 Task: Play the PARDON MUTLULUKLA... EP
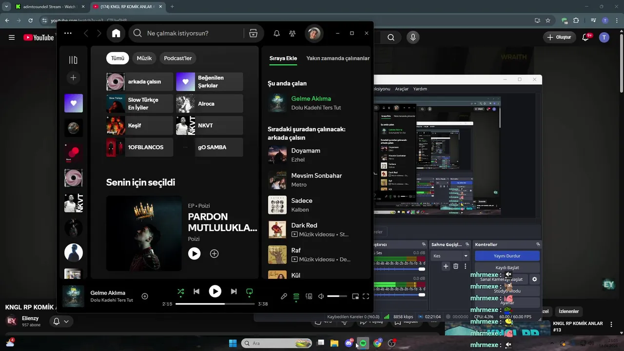(195, 253)
